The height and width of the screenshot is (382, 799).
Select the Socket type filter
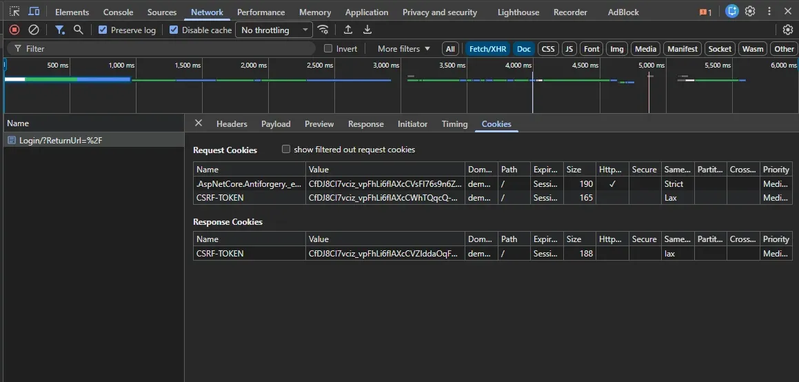(720, 49)
